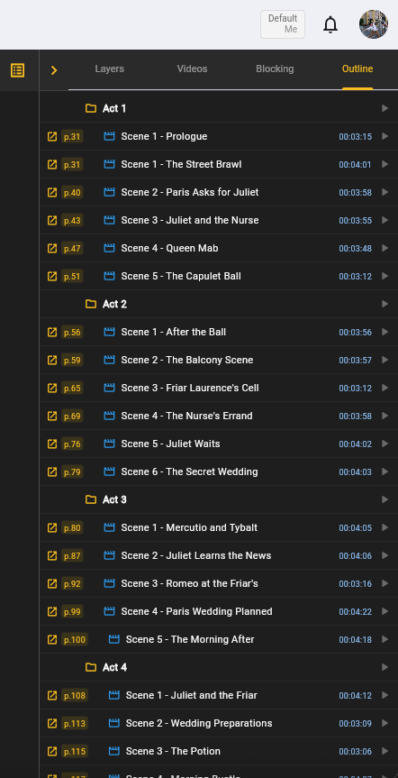The height and width of the screenshot is (778, 398).
Task: Click clapperboard icon of Scene 3 - The Potion
Action: pyautogui.click(x=114, y=751)
